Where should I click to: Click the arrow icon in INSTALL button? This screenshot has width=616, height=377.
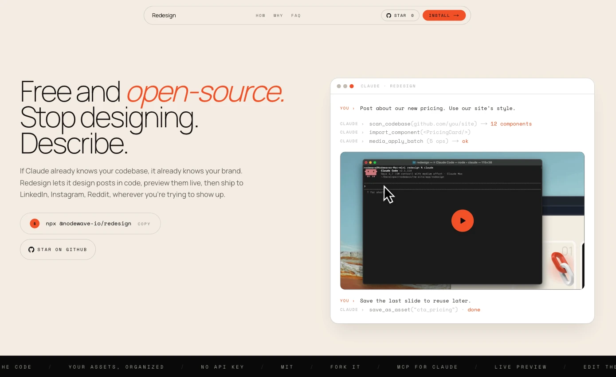click(456, 16)
